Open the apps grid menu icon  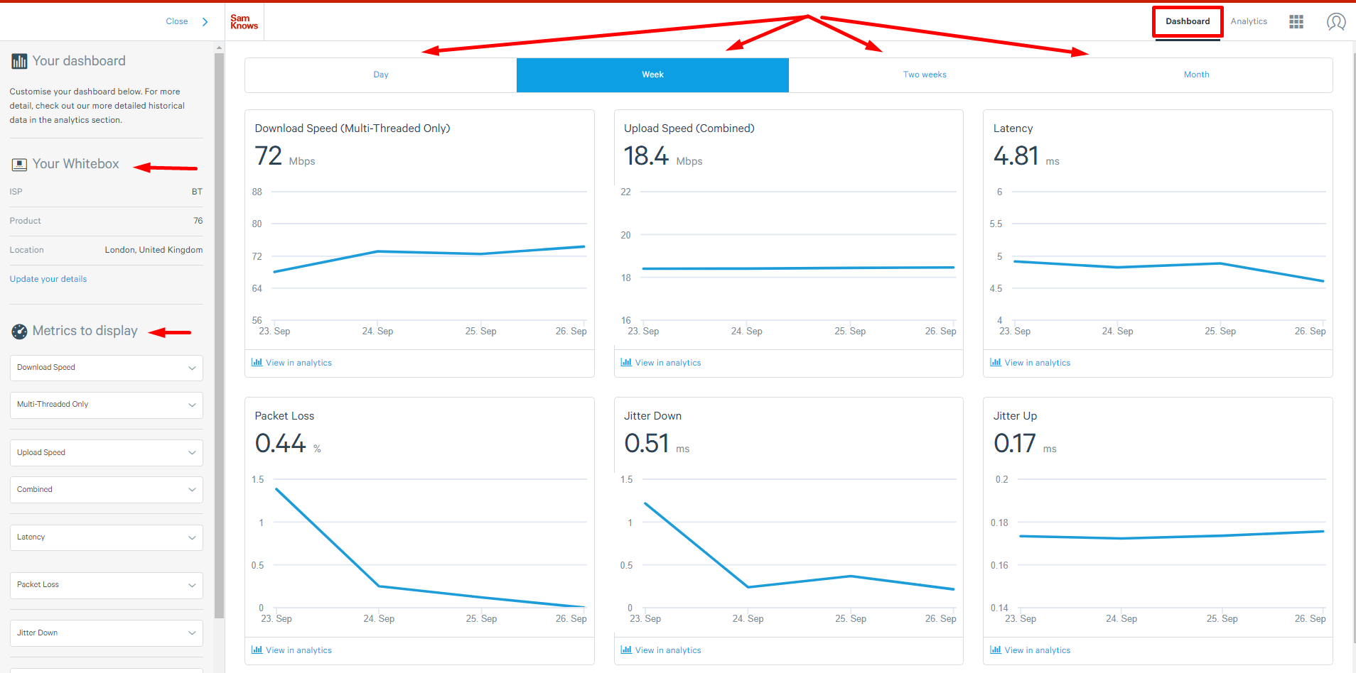tap(1296, 22)
